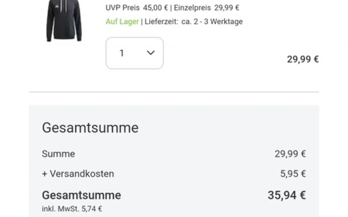Click the item line price 29,99 €
The height and width of the screenshot is (217, 348).
302,59
